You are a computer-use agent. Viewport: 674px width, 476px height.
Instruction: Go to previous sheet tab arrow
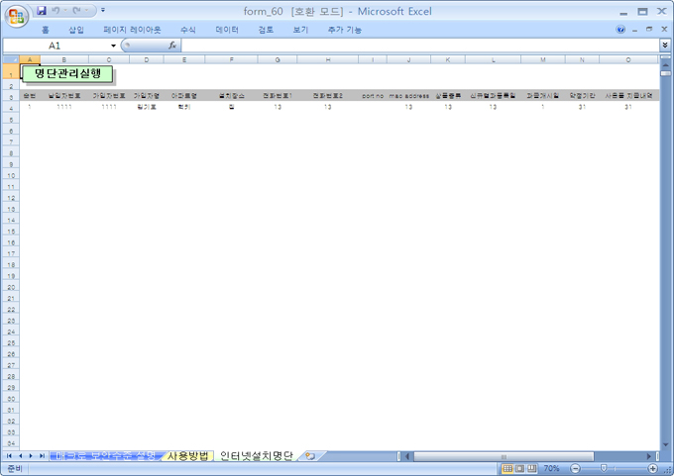pyautogui.click(x=20, y=456)
